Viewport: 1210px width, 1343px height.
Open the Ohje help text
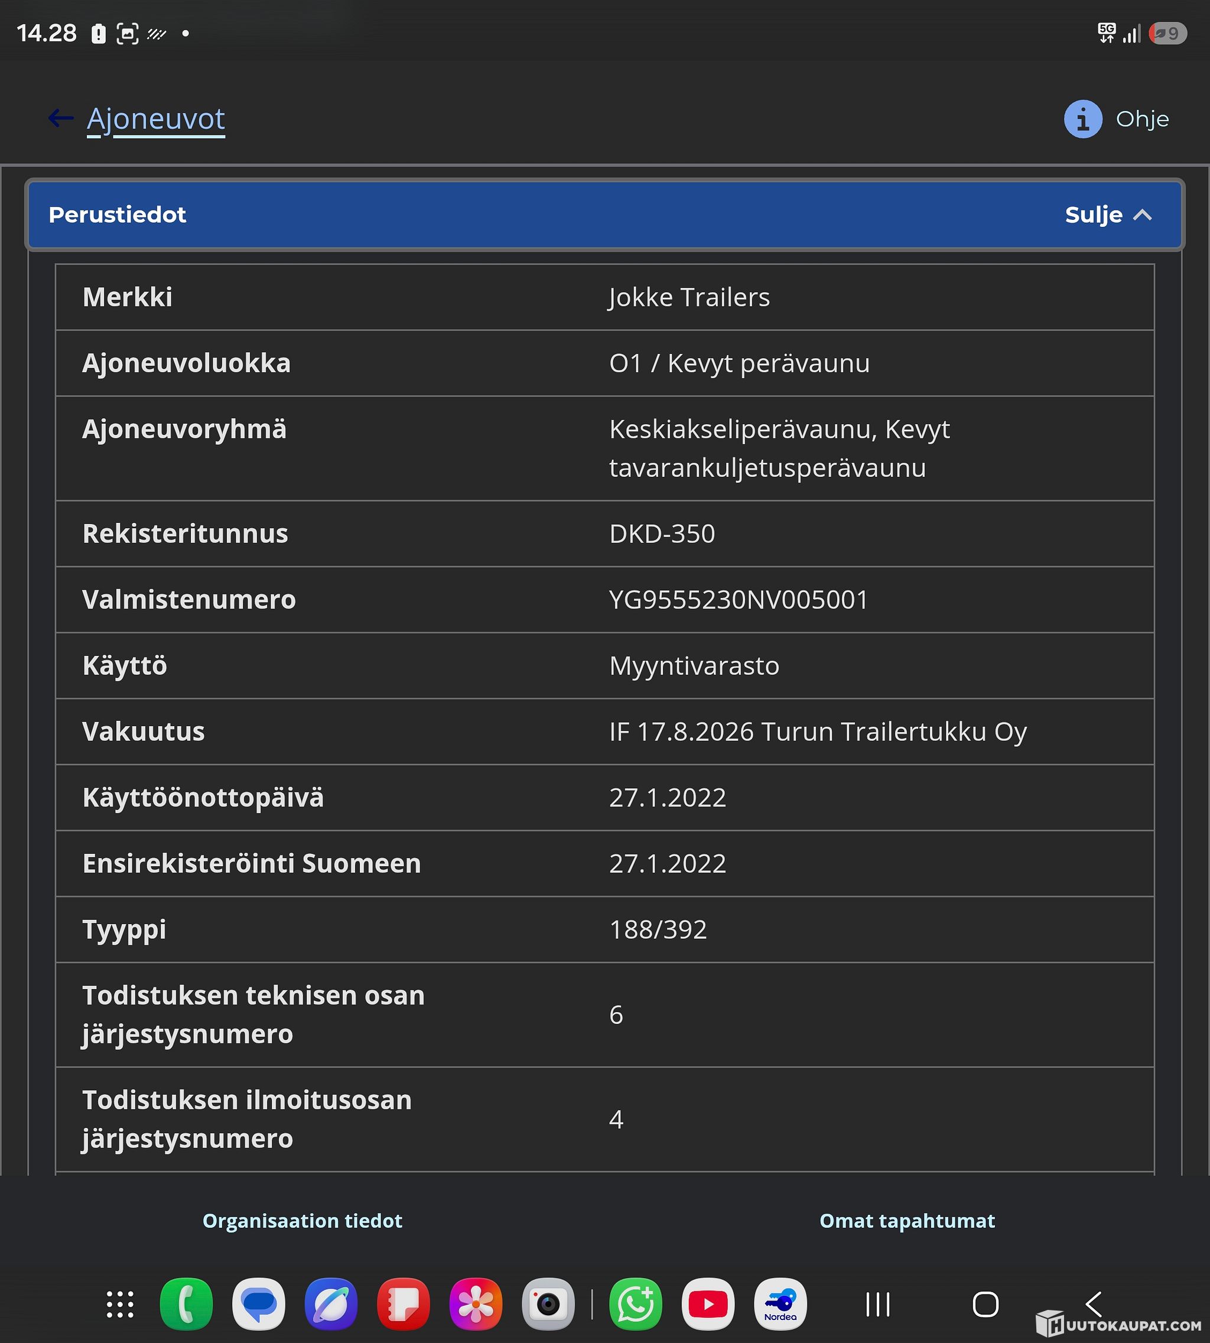click(x=1141, y=119)
